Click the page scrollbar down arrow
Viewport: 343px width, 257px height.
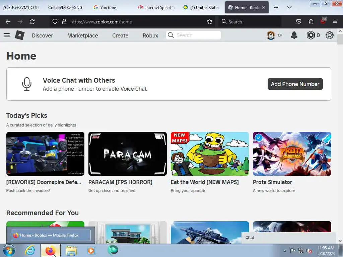point(340,241)
